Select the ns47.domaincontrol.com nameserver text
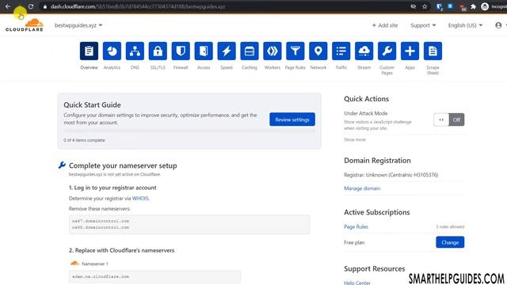The image size is (507, 285). [x=101, y=221]
